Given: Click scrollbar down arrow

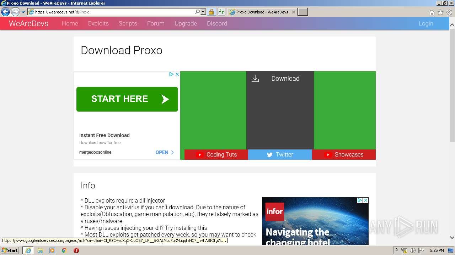Looking at the screenshot, I should coord(452,238).
